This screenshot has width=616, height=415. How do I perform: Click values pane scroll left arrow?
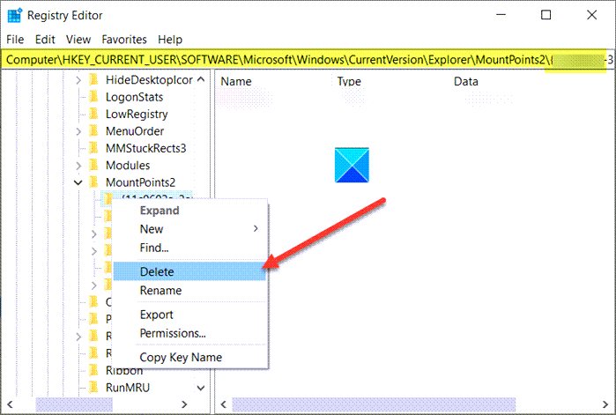[224, 404]
